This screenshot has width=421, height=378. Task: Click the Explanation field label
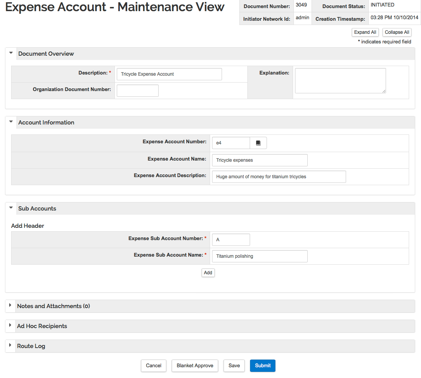point(274,73)
